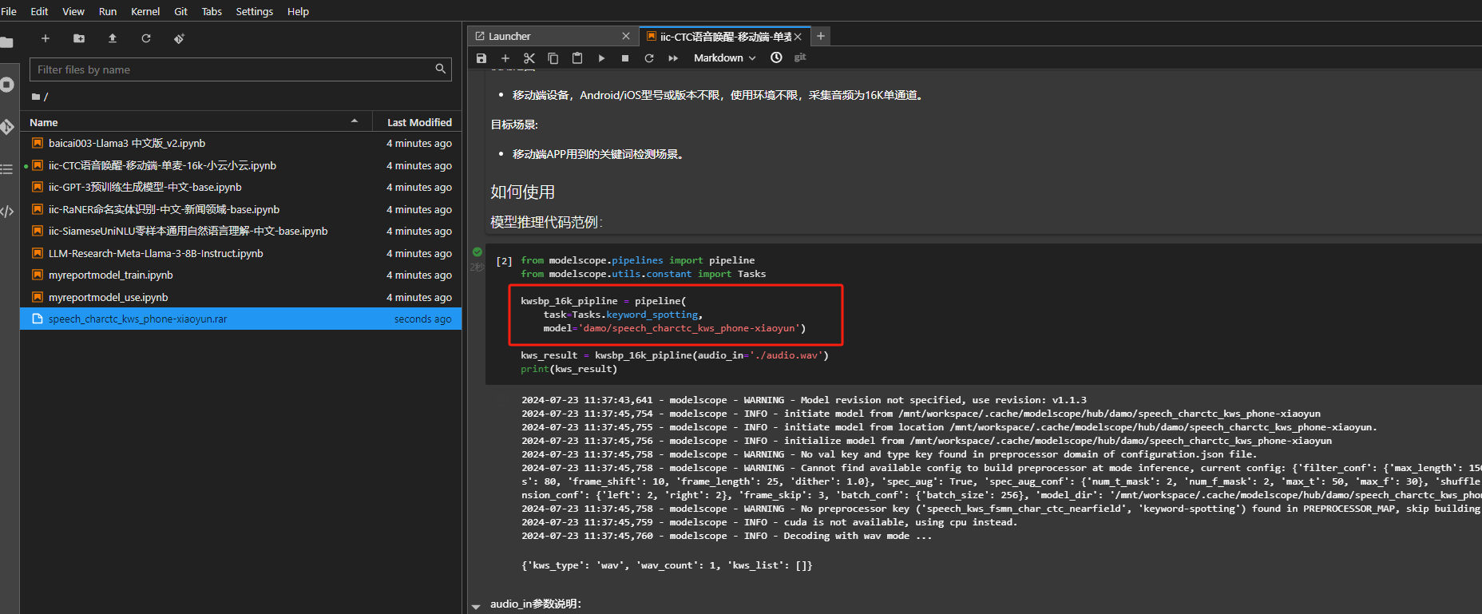Image resolution: width=1482 pixels, height=614 pixels.
Task: Click the git toolbar button
Action: pos(800,57)
